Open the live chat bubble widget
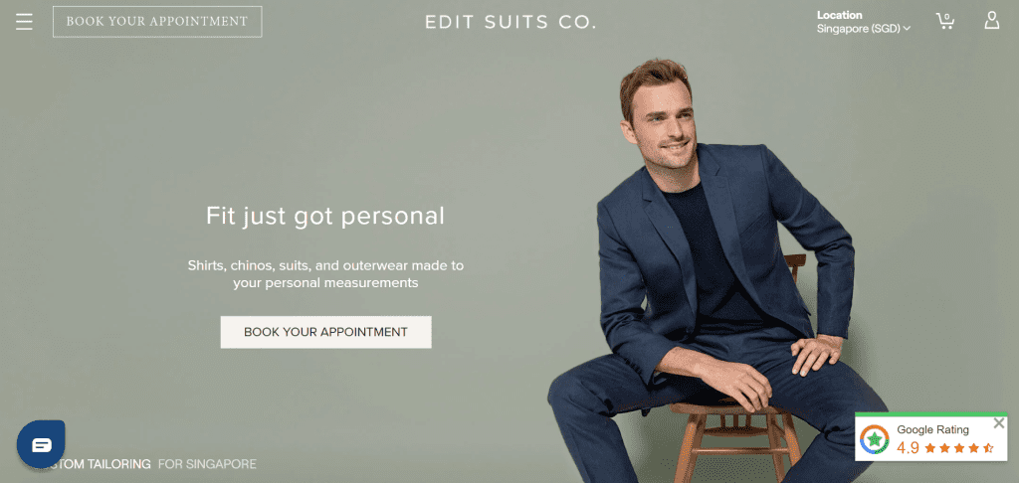1019x483 pixels. click(41, 444)
